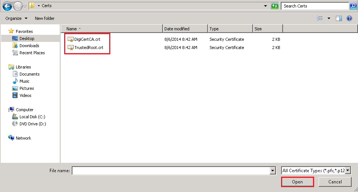Go to Downloads in Favorites
Viewport: 358px width, 192px height.
click(x=29, y=46)
